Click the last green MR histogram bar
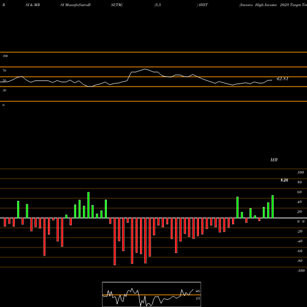The height and width of the screenshot is (307, 307). coord(273,207)
